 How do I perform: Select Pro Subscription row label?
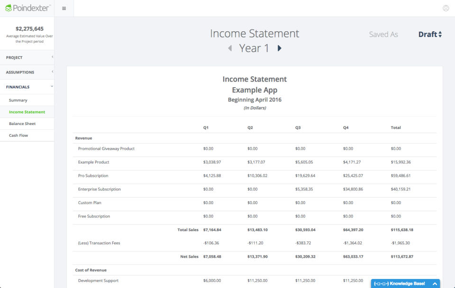pos(93,176)
